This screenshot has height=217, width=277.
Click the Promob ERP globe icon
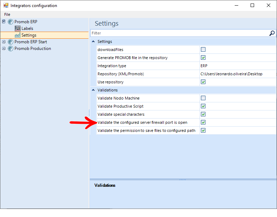pos(11,22)
